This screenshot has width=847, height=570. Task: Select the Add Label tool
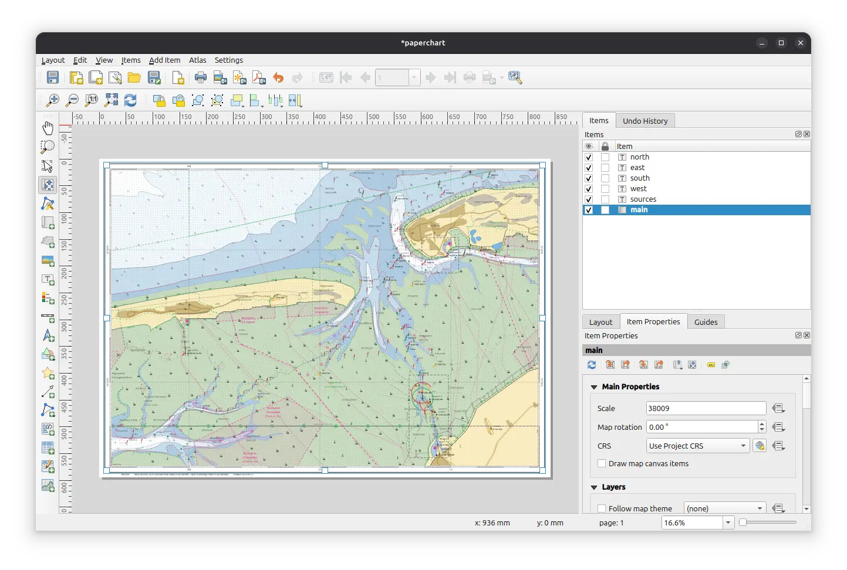[48, 279]
